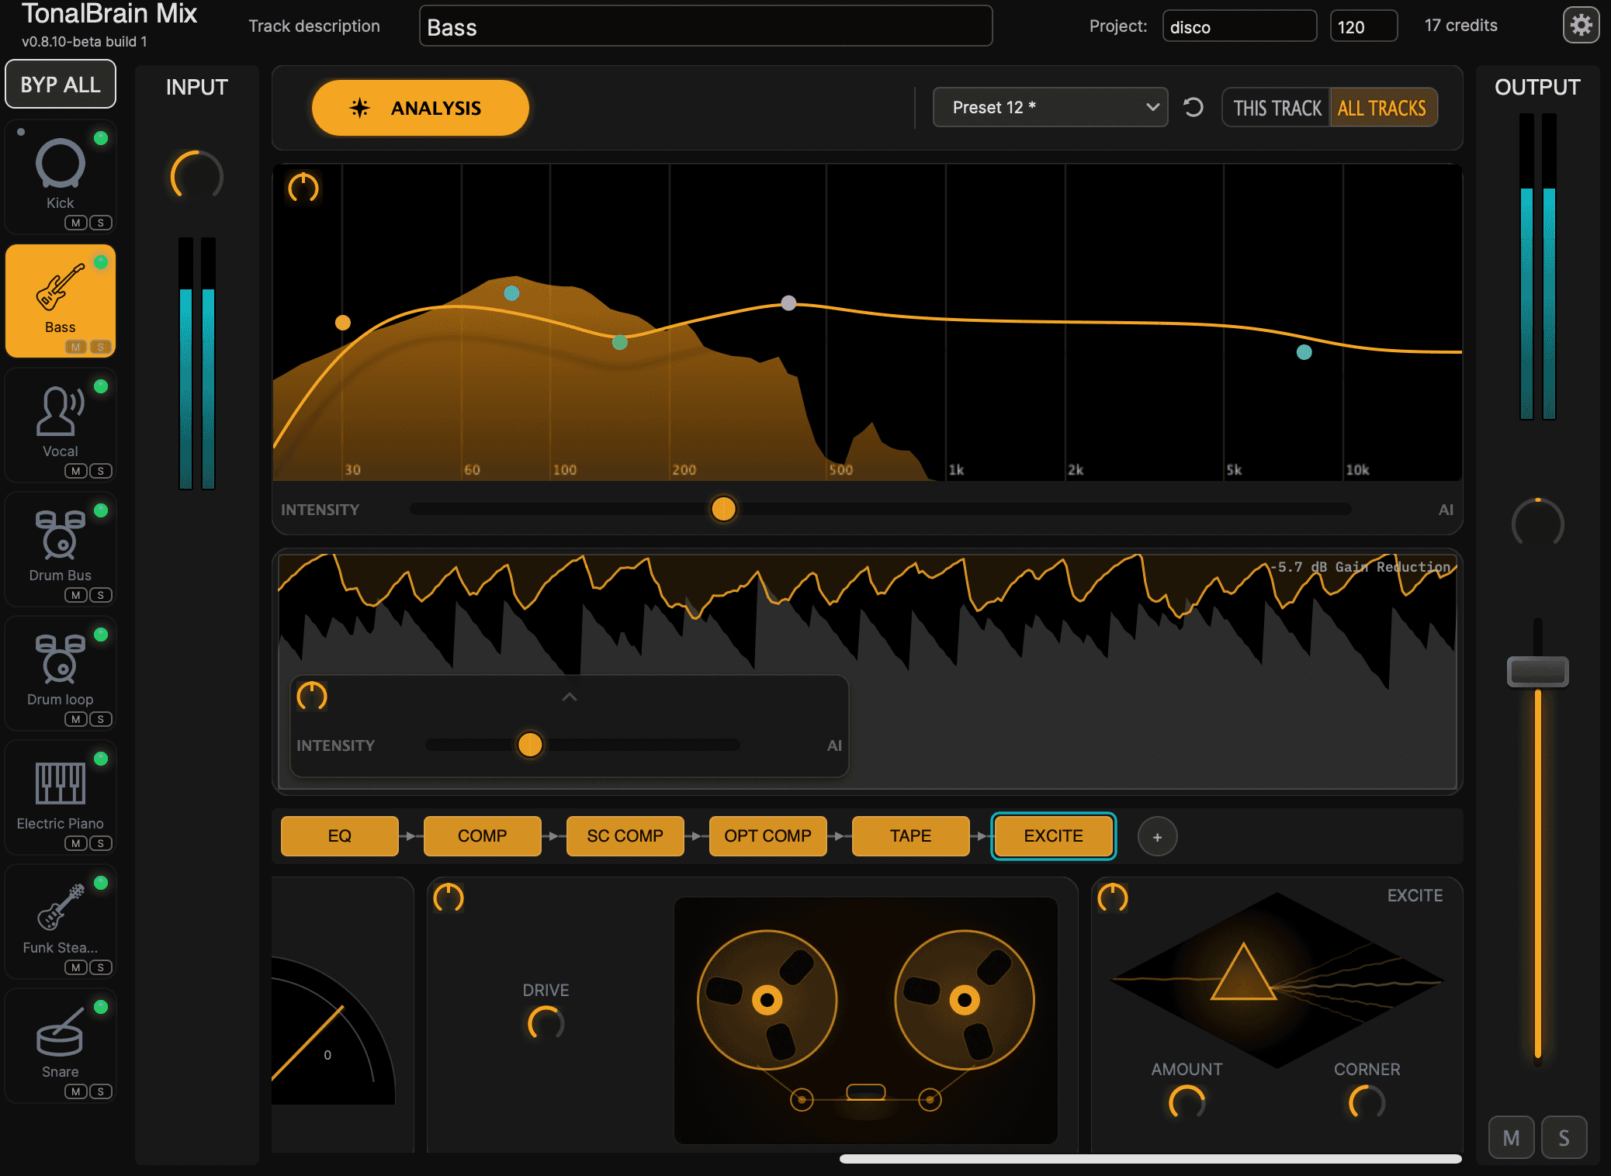Viewport: 1611px width, 1176px height.
Task: Click the EQ INTENSITY slider handle
Action: (x=723, y=509)
